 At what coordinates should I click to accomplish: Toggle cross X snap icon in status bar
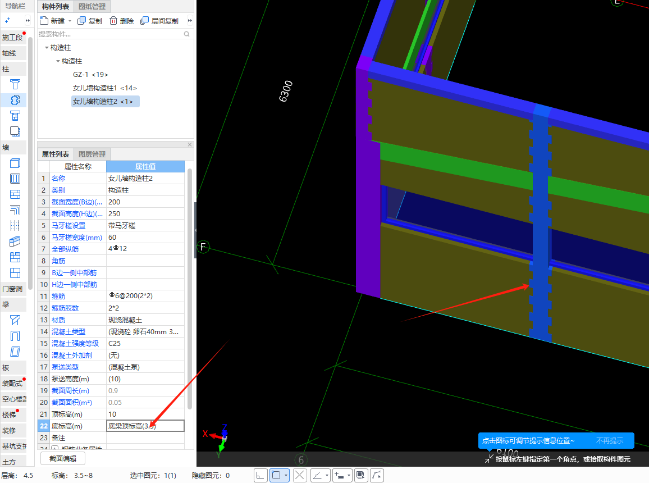(300, 475)
